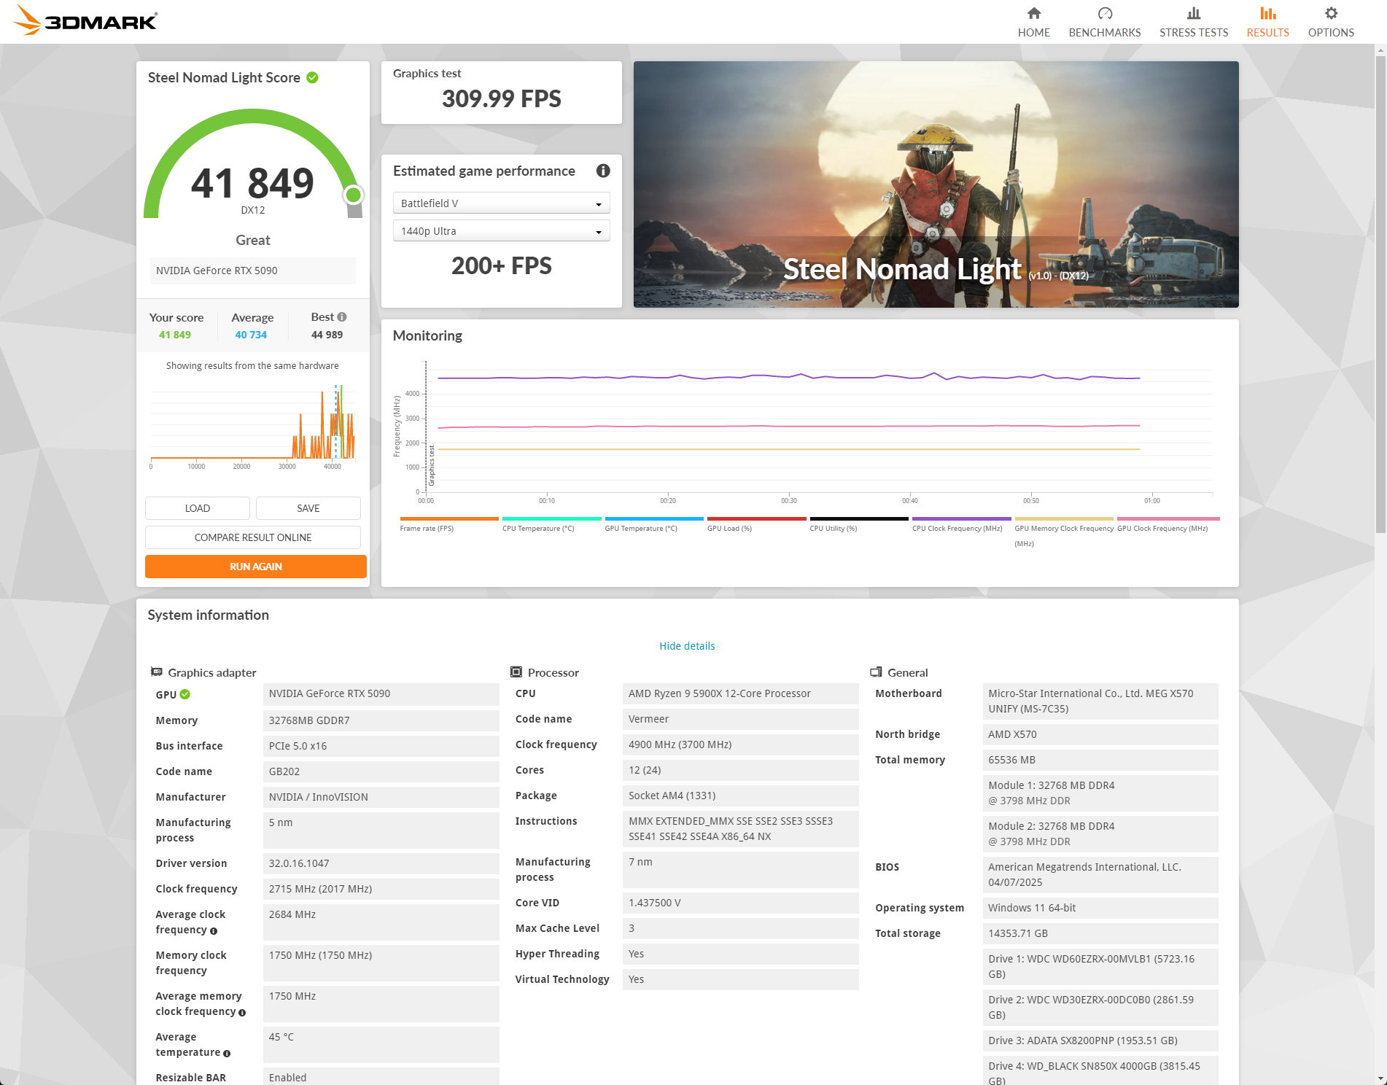
Task: Click the Drive 1 WDC WD60EZRX entry
Action: coord(1100,966)
